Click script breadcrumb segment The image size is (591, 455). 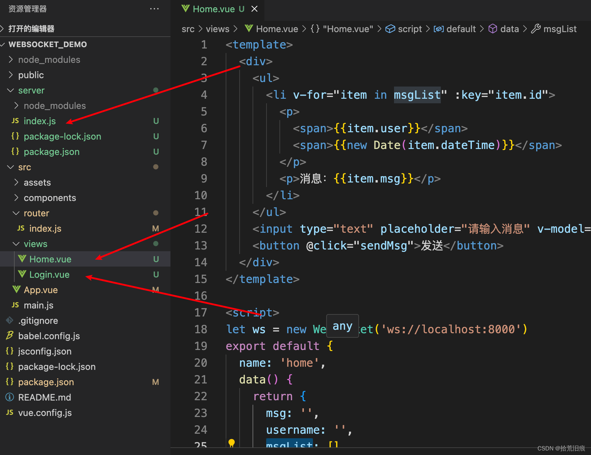tap(403, 29)
